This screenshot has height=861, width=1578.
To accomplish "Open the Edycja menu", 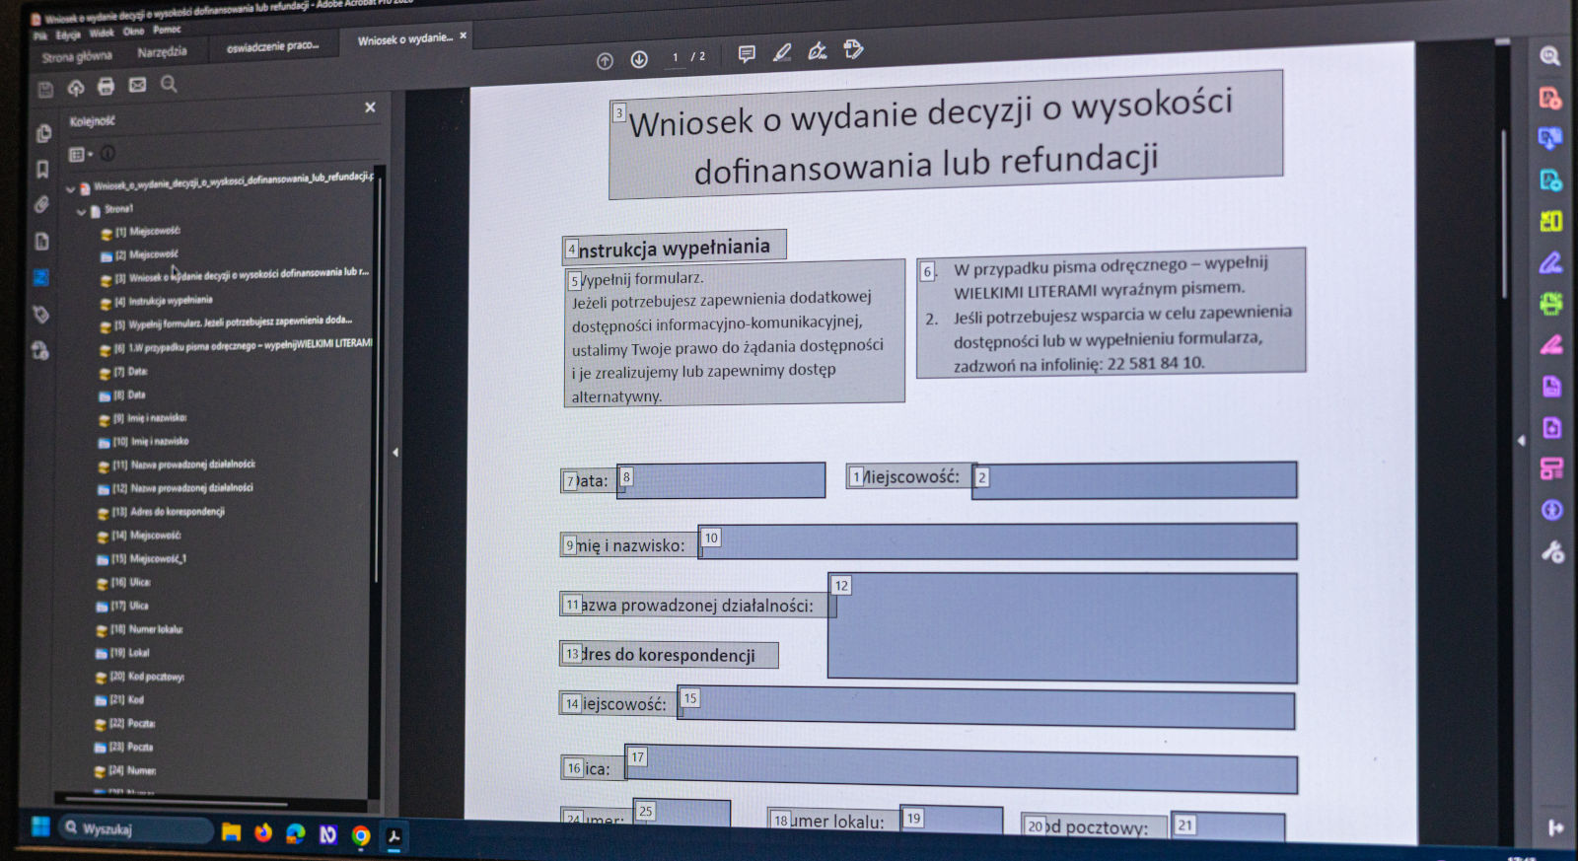I will tap(68, 35).
